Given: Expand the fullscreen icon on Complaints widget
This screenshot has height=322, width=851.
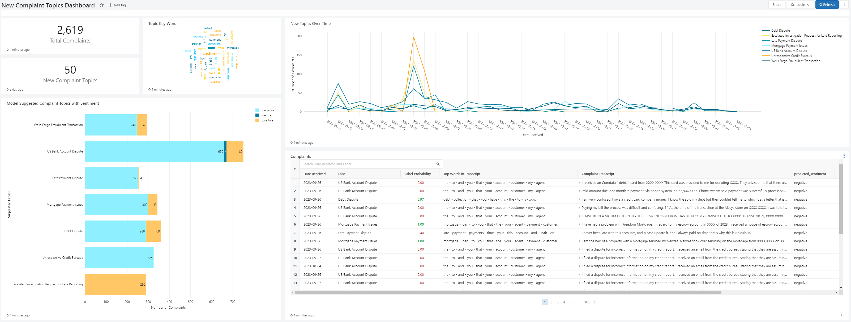Looking at the screenshot, I should point(842,315).
